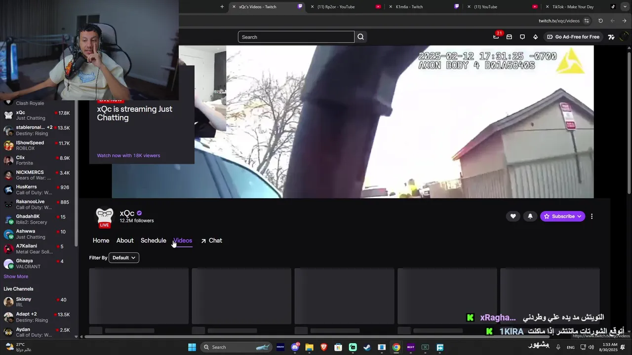Open new browser tab with plus button
This screenshot has height=355, width=632.
click(222, 6)
